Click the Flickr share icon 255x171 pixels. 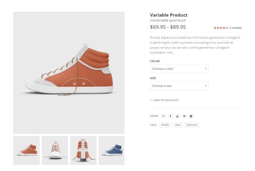tap(191, 116)
